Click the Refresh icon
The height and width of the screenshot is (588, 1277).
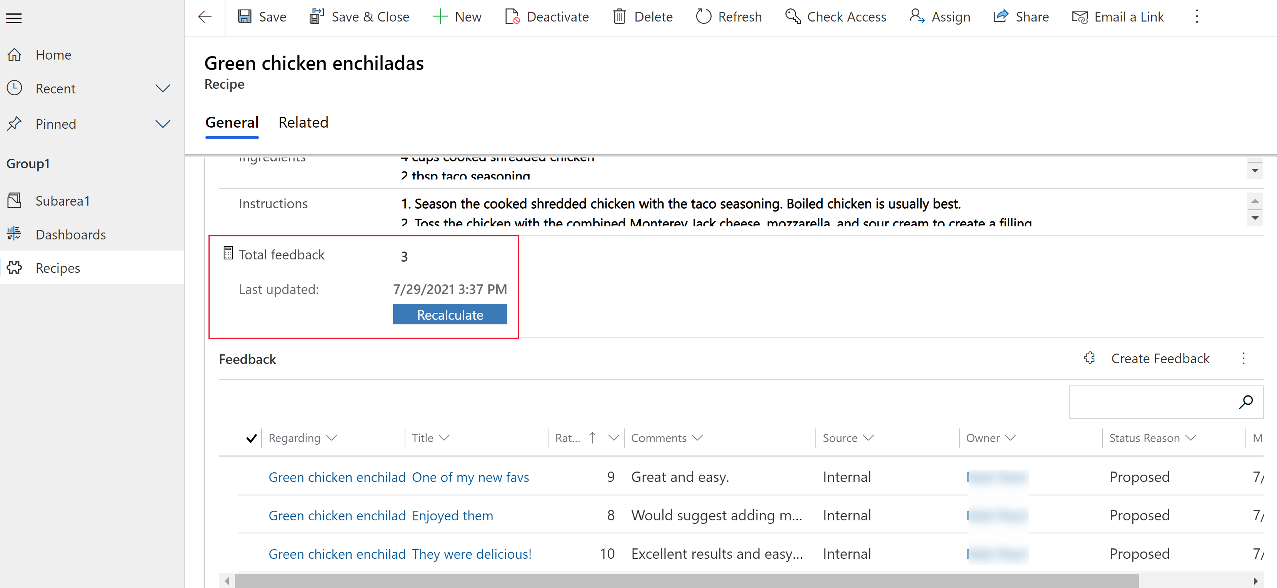(x=704, y=16)
